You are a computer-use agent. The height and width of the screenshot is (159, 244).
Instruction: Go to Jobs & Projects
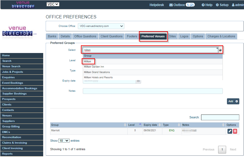[22, 72]
